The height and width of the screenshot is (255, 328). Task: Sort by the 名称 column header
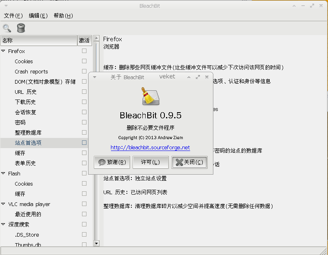coord(39,40)
